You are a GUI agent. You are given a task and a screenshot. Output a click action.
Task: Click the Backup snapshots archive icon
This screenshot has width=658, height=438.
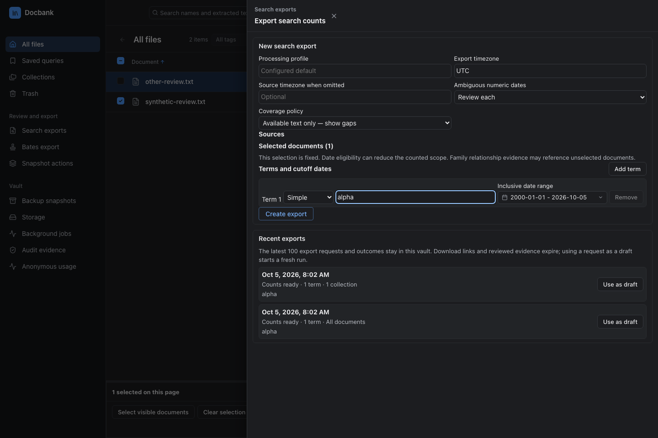[13, 201]
